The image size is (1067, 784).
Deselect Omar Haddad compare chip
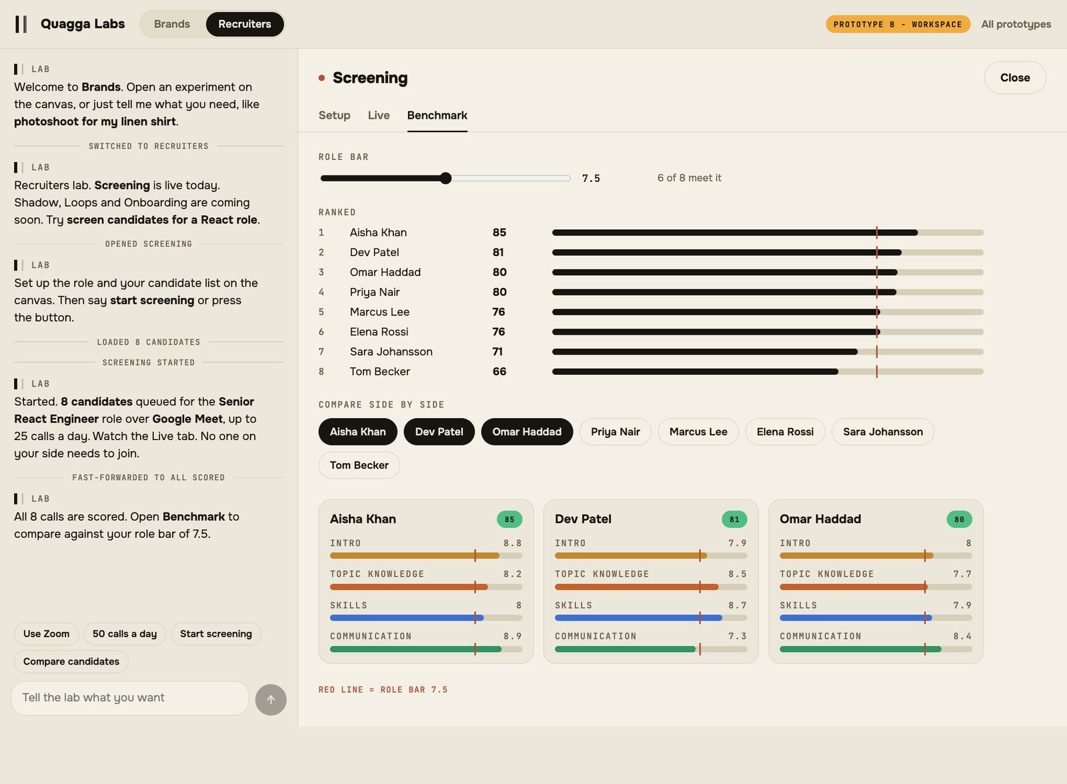pos(527,432)
